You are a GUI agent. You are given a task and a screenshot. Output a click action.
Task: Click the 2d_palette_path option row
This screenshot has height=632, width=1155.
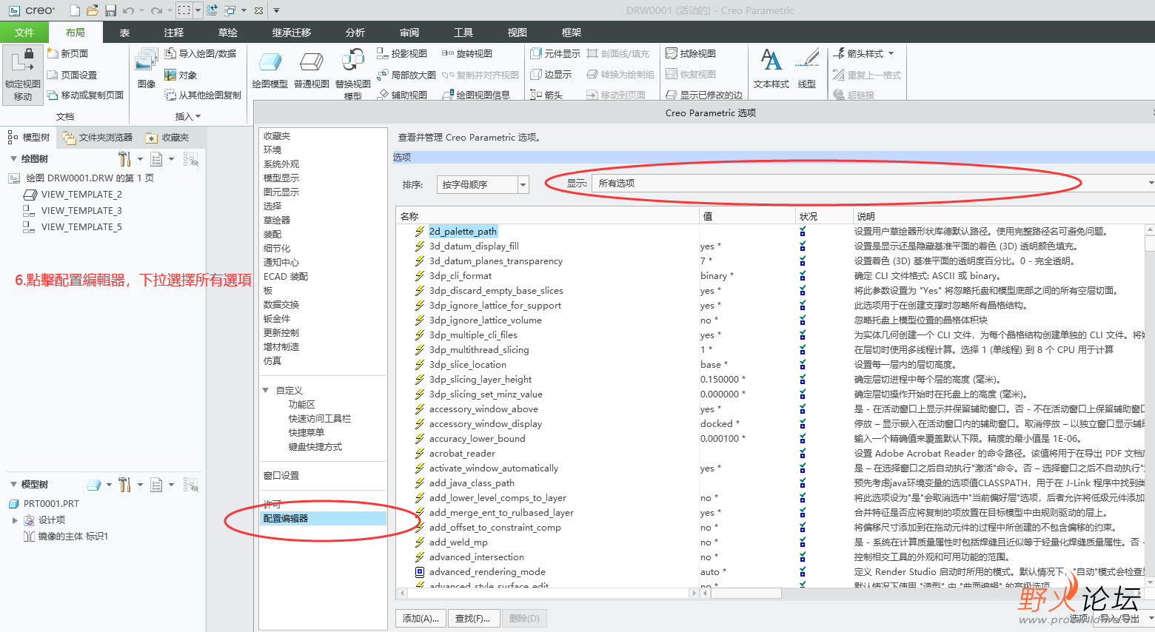tap(463, 232)
